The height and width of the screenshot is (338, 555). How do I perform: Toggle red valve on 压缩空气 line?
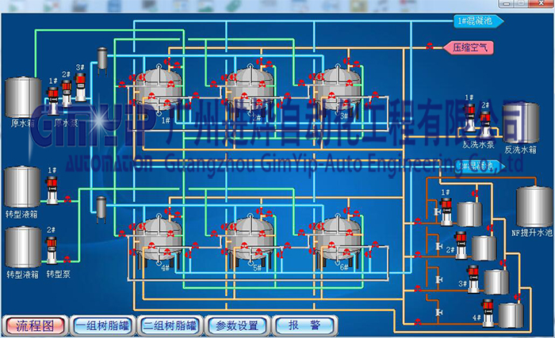pos(429,46)
